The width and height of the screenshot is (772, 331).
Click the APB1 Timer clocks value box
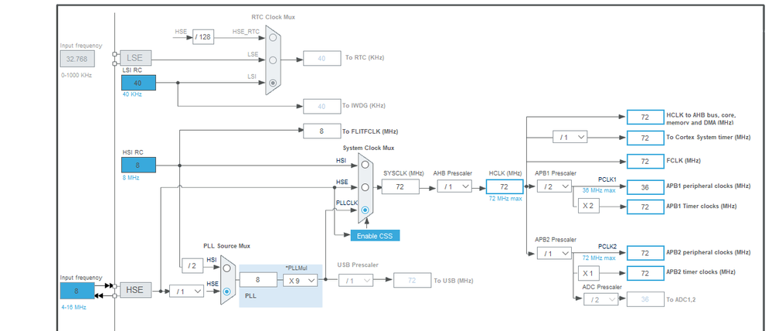645,207
